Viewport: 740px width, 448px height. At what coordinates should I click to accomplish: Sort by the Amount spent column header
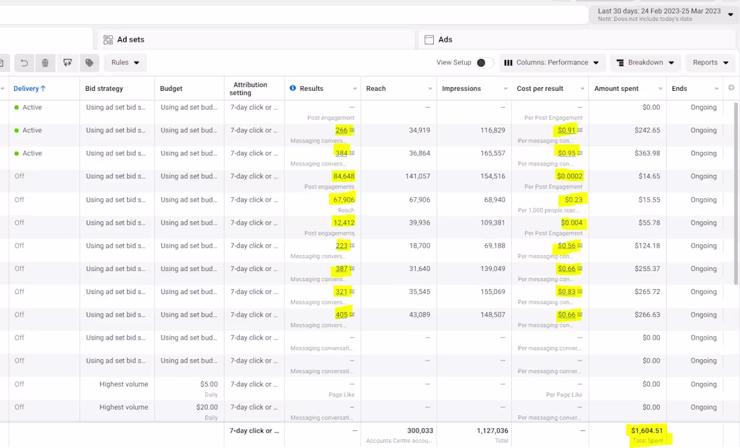(616, 88)
